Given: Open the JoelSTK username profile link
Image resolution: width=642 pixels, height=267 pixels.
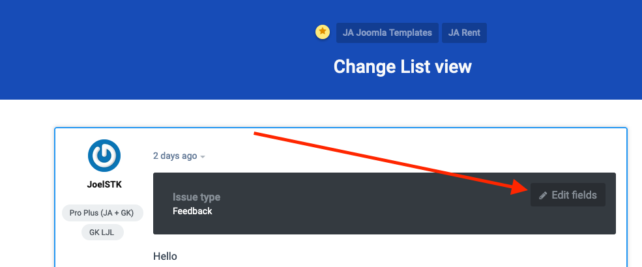Looking at the screenshot, I should tap(104, 184).
